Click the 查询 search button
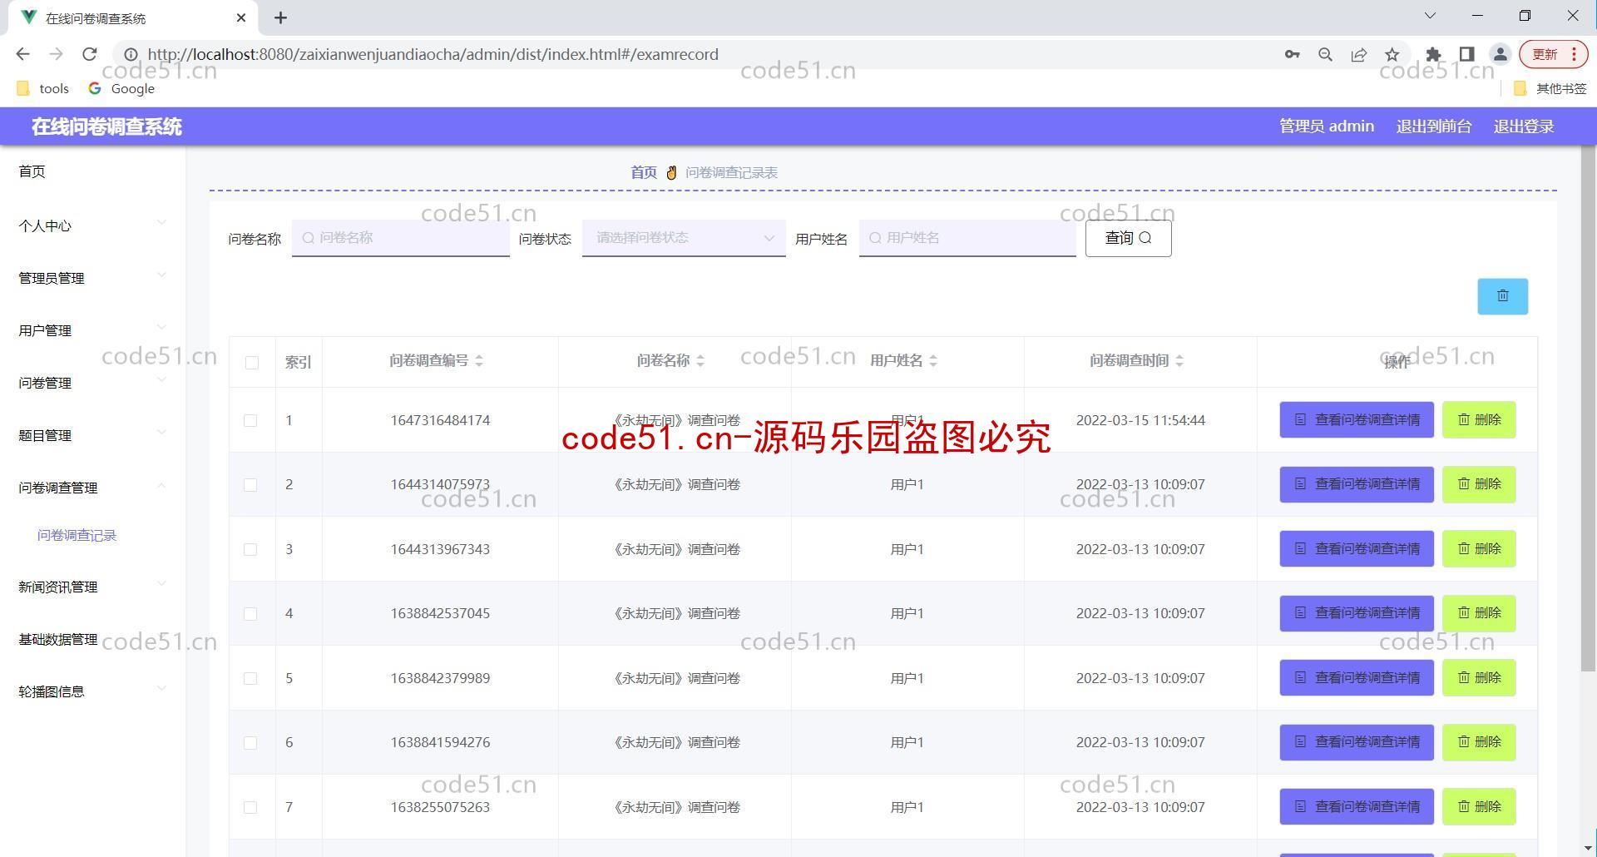Image resolution: width=1597 pixels, height=857 pixels. (1128, 238)
